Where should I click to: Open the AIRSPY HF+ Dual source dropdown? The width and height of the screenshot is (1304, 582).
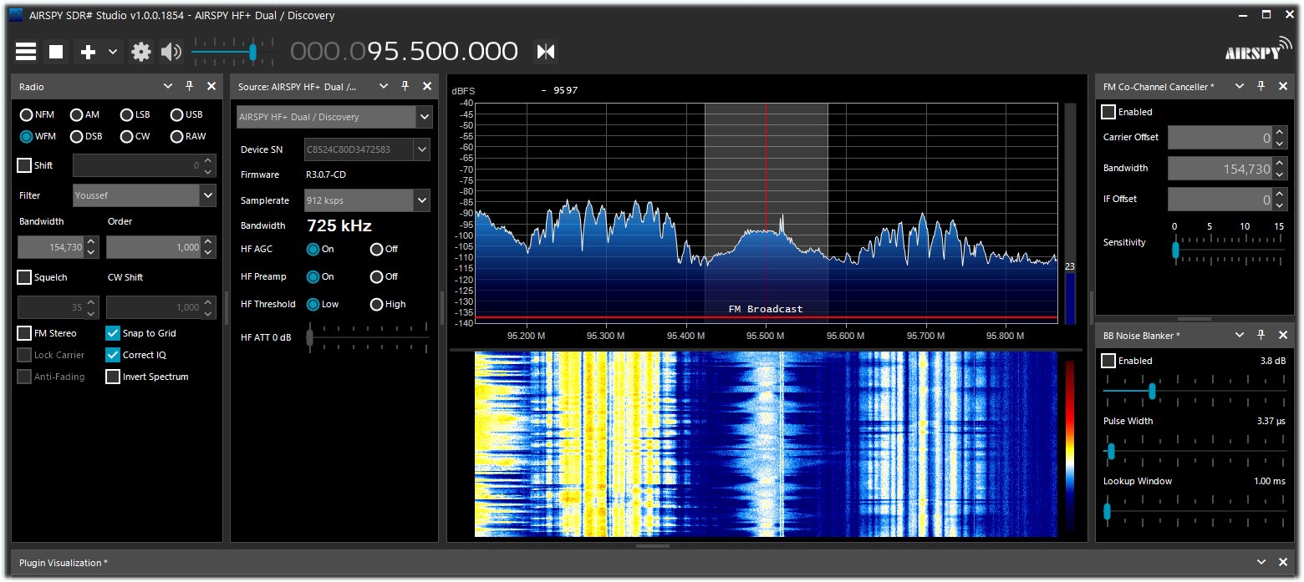coord(334,117)
